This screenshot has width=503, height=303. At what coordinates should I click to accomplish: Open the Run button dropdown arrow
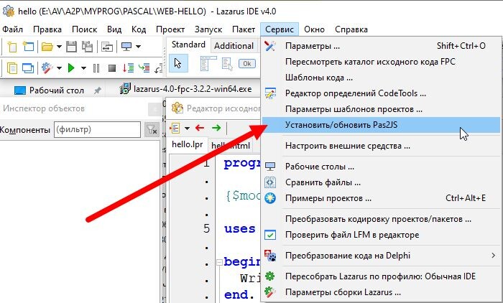pyautogui.click(x=83, y=68)
